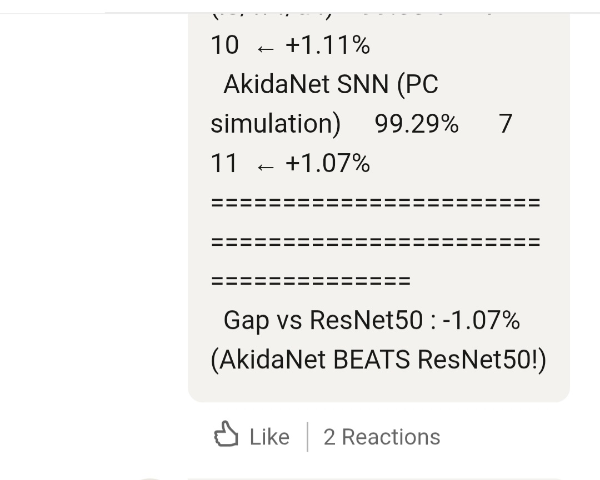Click the Like text button
The image size is (600, 480).
click(269, 437)
